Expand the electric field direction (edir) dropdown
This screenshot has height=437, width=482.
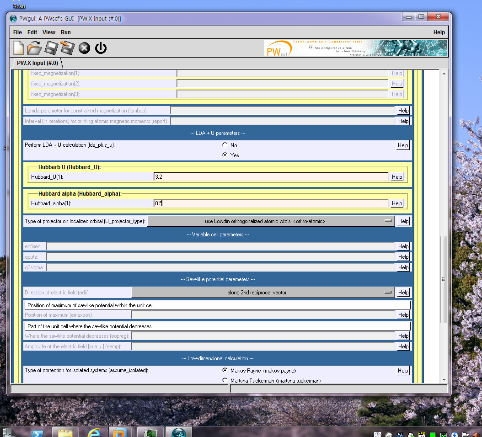click(x=263, y=293)
